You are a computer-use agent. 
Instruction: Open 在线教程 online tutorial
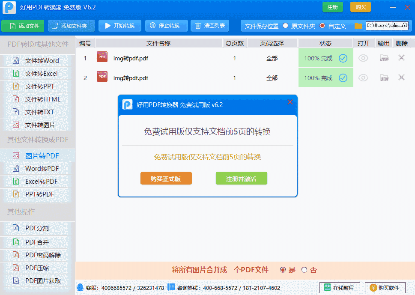tap(340, 288)
